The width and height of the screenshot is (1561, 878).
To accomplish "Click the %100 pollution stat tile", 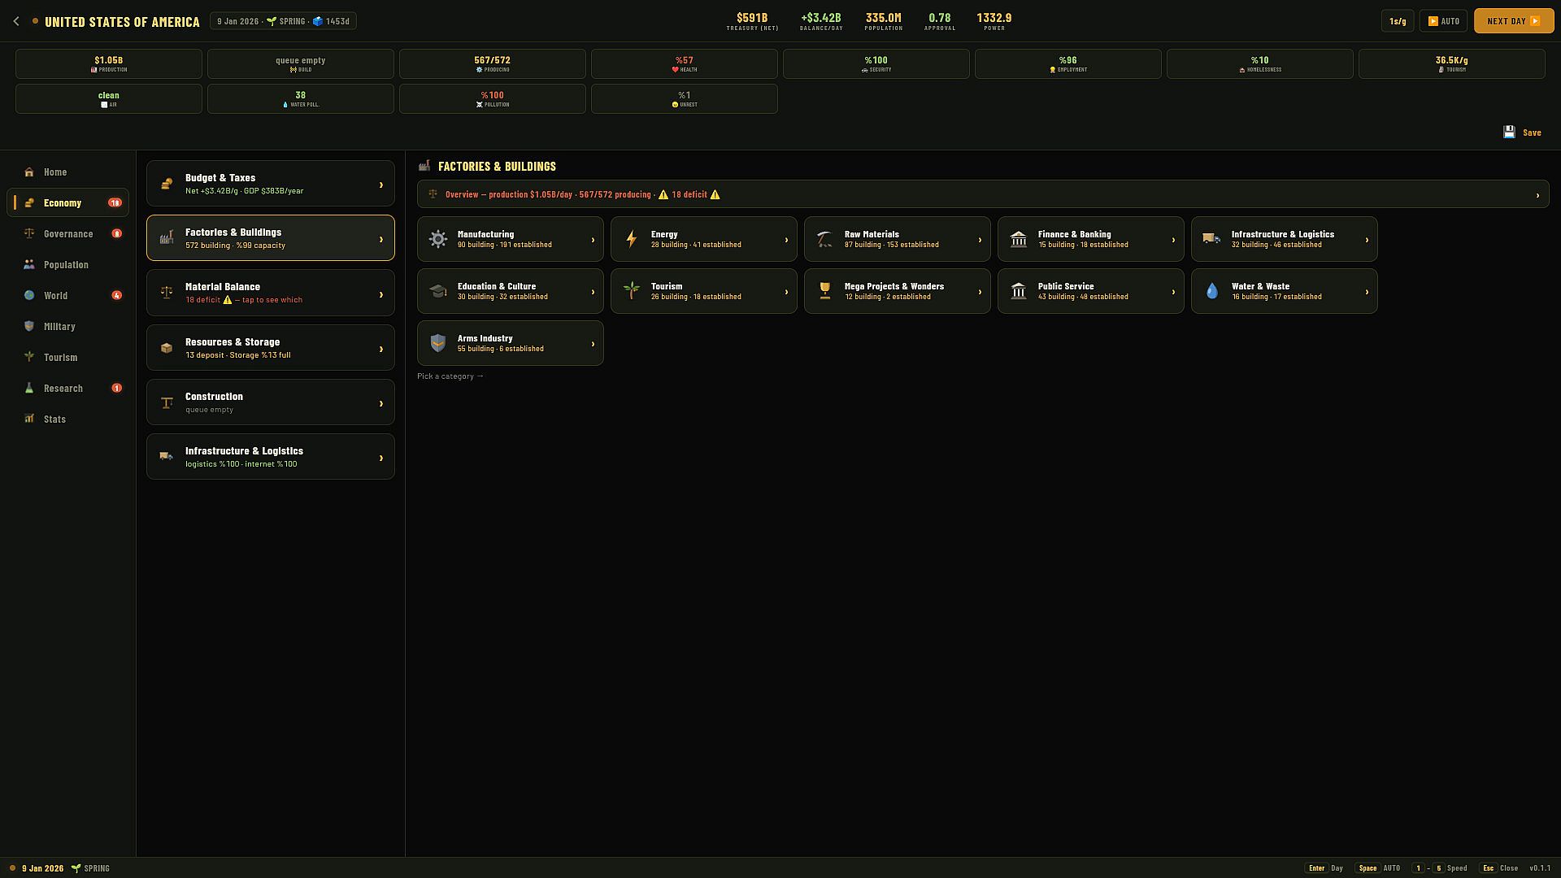I will 493,98.
